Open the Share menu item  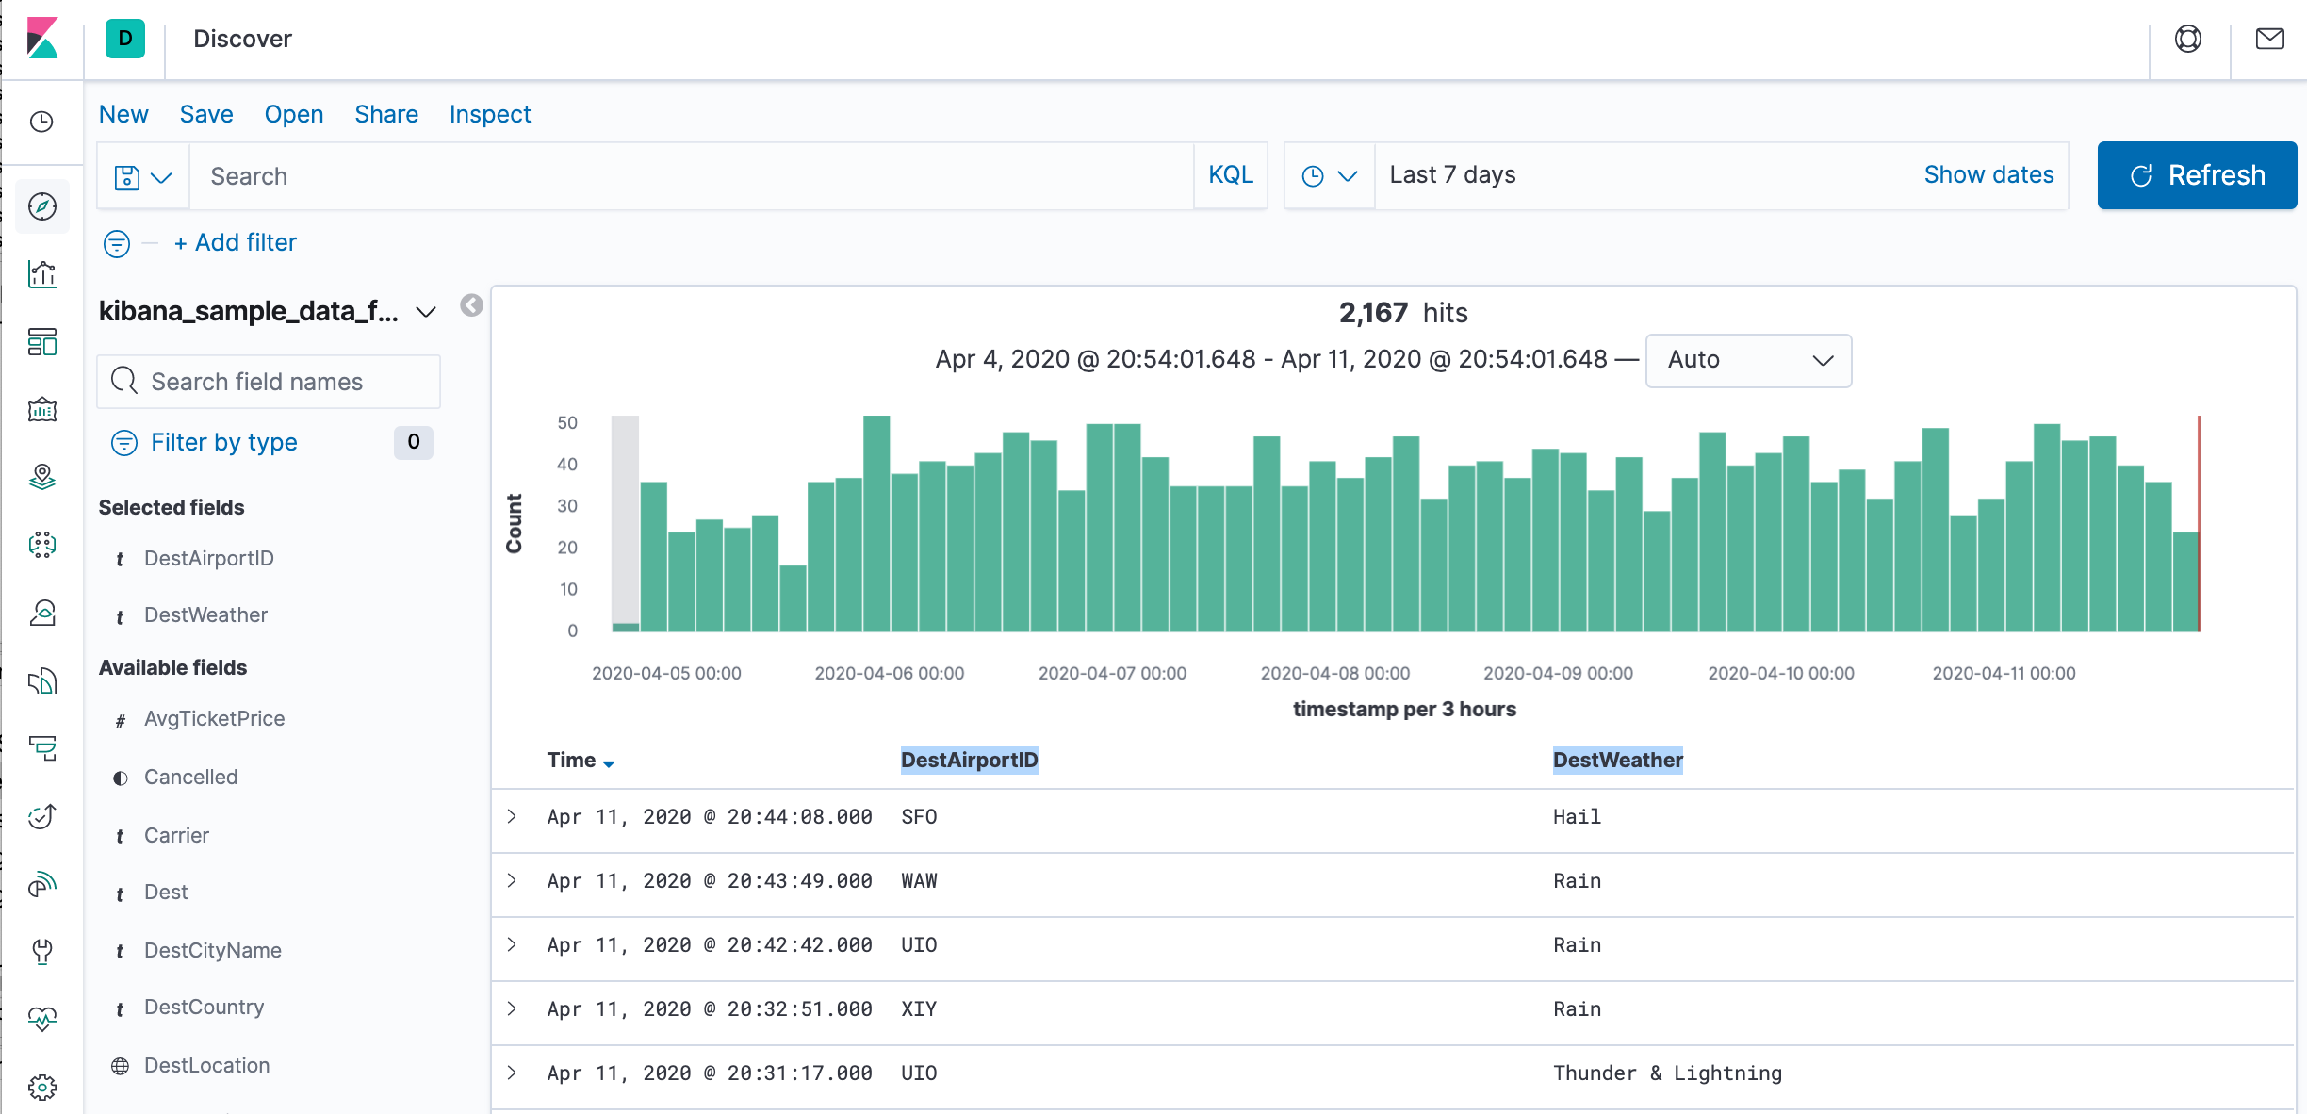tap(386, 114)
